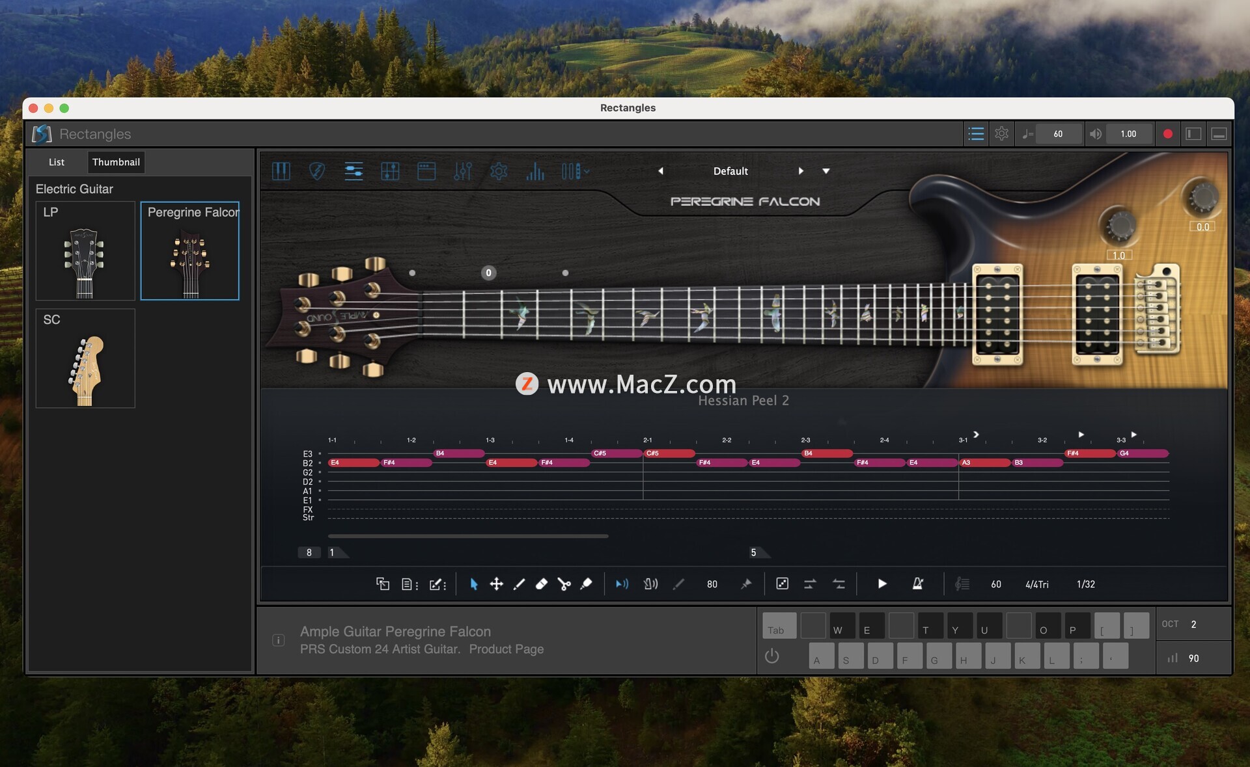The height and width of the screenshot is (767, 1250).
Task: Switch to the Thumbnail tab
Action: pyautogui.click(x=116, y=162)
